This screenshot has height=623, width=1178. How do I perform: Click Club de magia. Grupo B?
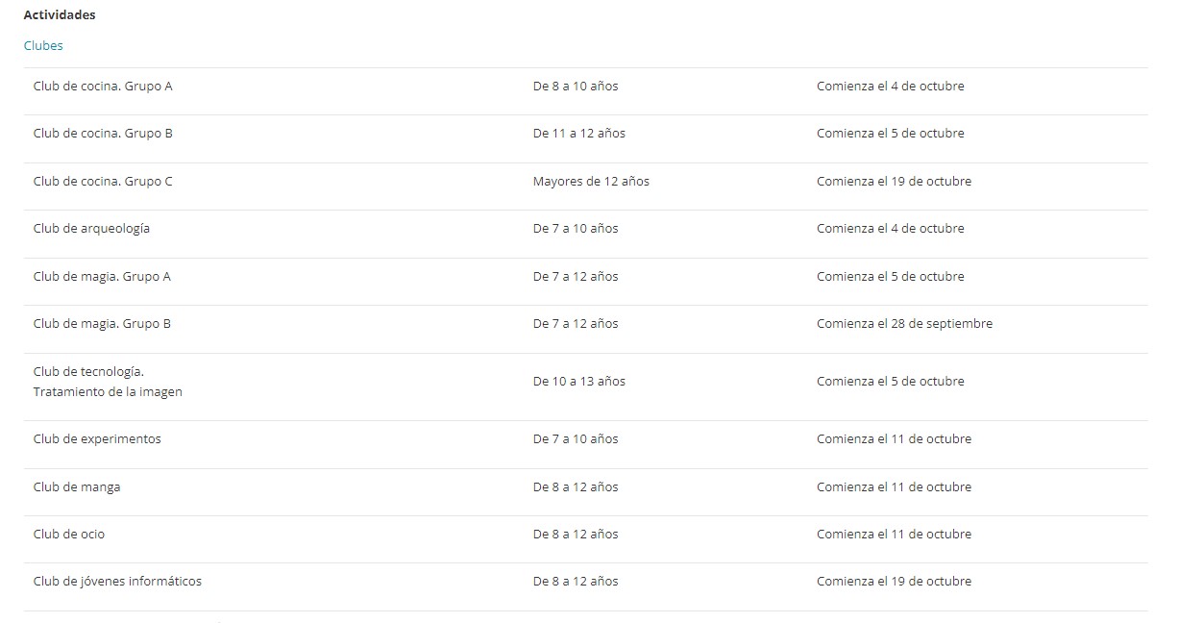102,324
